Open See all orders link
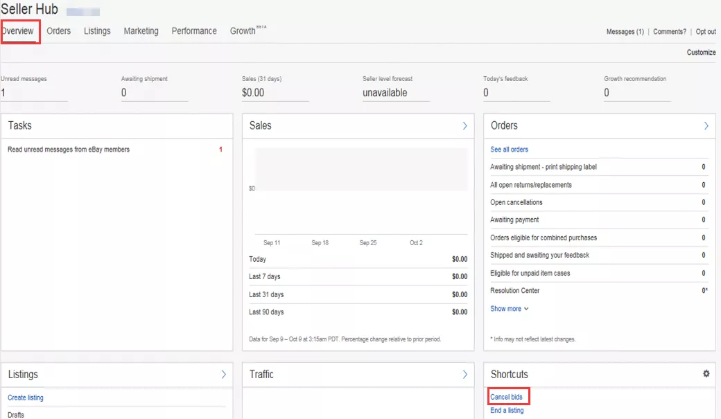 pyautogui.click(x=509, y=150)
